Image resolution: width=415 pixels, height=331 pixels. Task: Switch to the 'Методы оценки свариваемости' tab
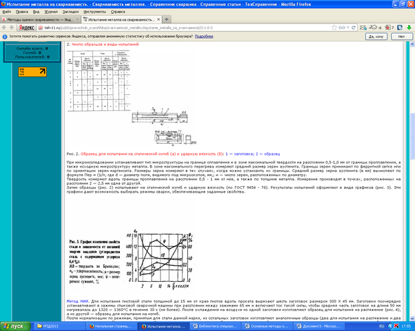[40, 19]
